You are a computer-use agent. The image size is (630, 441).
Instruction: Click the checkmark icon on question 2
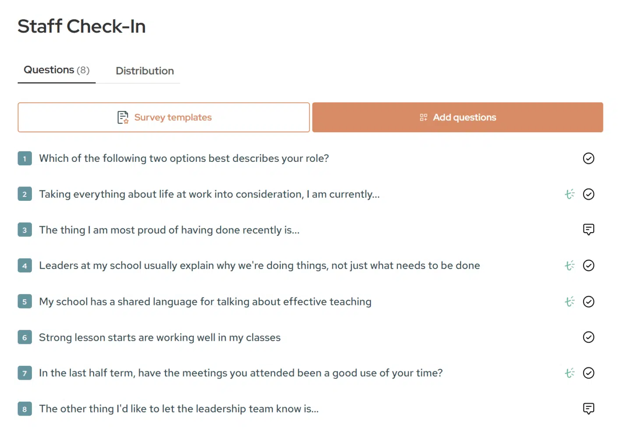click(588, 194)
